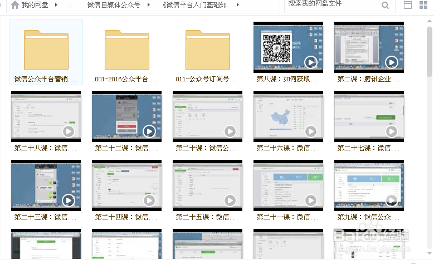Select folder label 001-2016公众平台...
The height and width of the screenshot is (264, 434).
point(126,79)
